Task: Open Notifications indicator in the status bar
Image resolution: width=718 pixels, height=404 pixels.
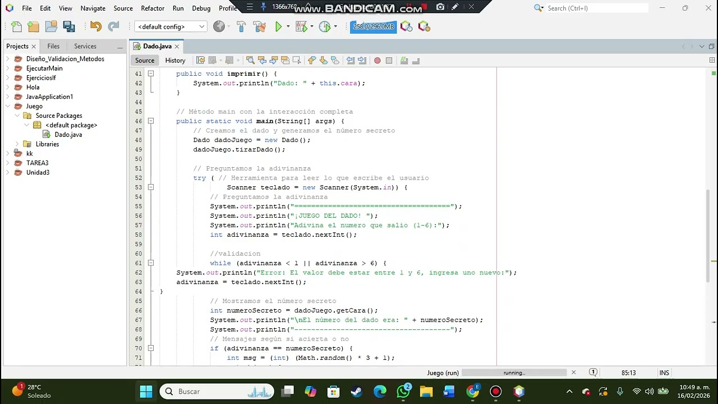Action: tap(593, 373)
